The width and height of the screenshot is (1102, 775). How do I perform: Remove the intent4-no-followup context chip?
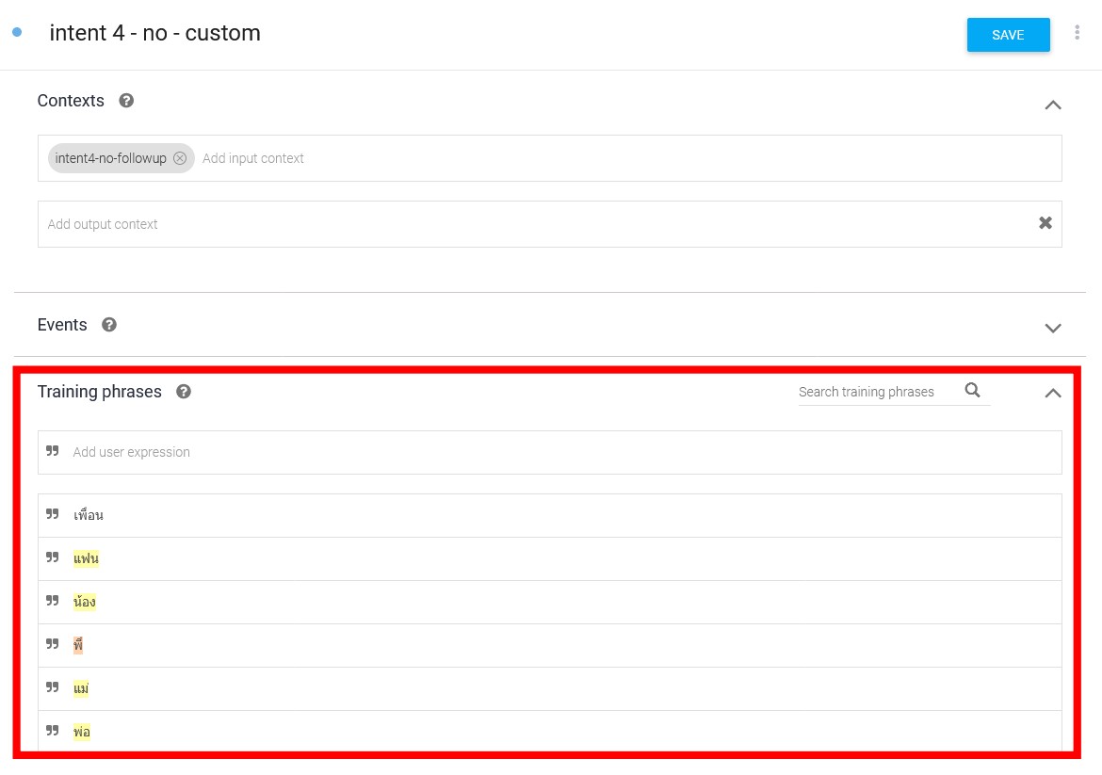pyautogui.click(x=181, y=158)
